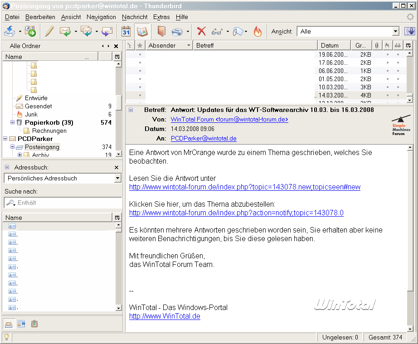Open the topic=143078.new forum link

pyautogui.click(x=244, y=187)
